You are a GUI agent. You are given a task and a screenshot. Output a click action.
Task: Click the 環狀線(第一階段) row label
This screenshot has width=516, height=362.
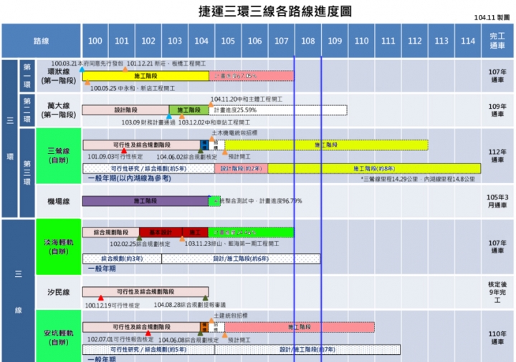click(59, 76)
